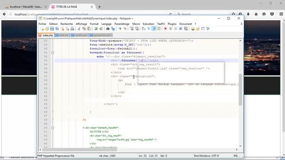The width and height of the screenshot is (285, 160).
Task: Open the Affichage menu
Action: coord(81,24)
